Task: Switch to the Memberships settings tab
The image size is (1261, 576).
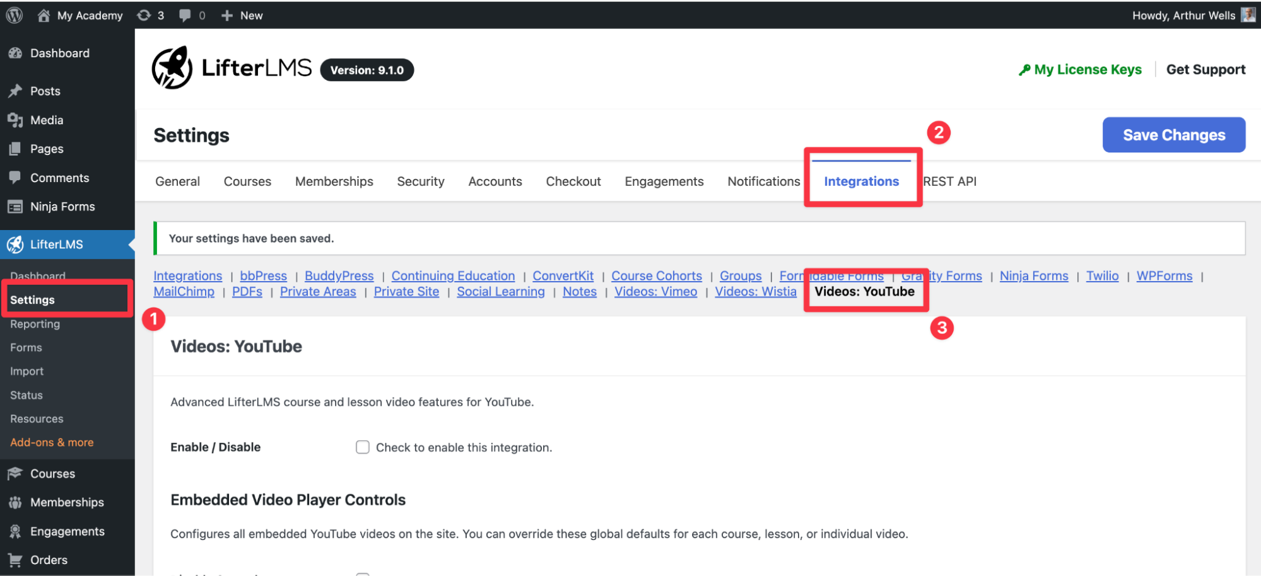Action: click(x=334, y=181)
